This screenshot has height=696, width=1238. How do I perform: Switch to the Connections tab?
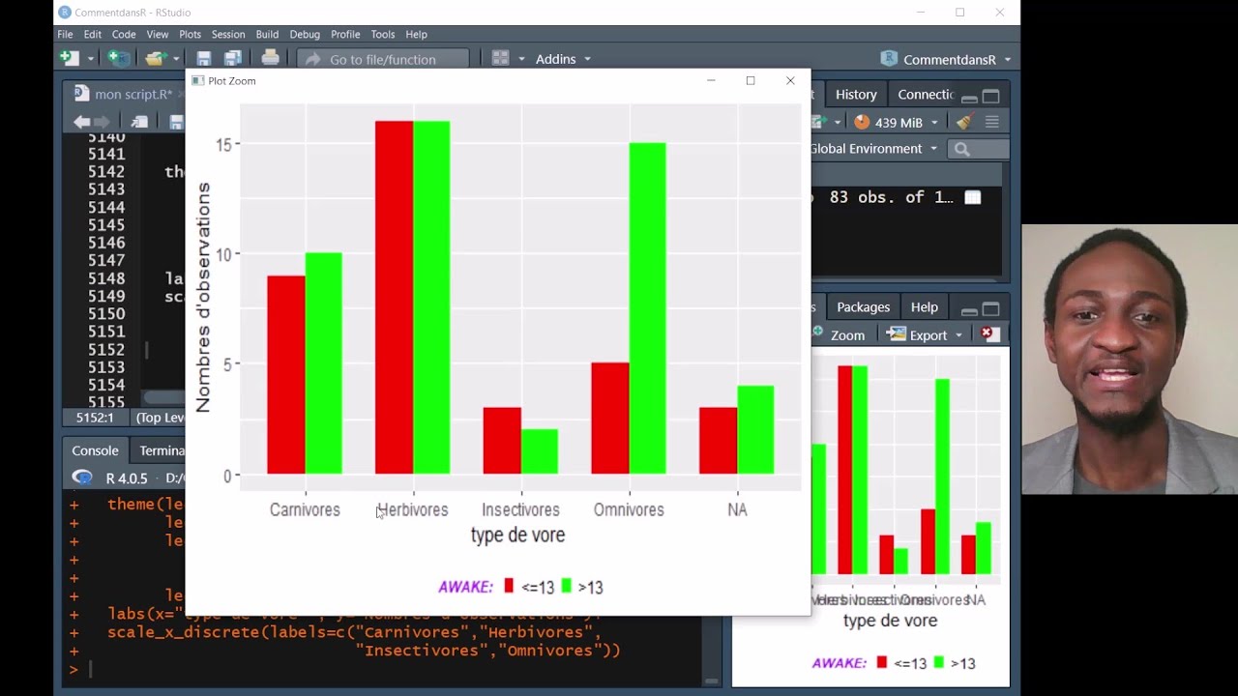(x=926, y=94)
